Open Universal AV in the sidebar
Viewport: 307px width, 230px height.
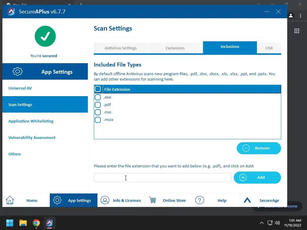click(45, 88)
